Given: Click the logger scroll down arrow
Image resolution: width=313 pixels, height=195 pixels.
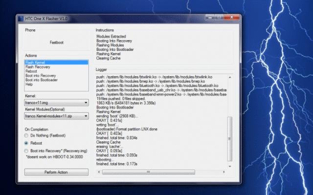Looking at the screenshot, I should [x=230, y=166].
